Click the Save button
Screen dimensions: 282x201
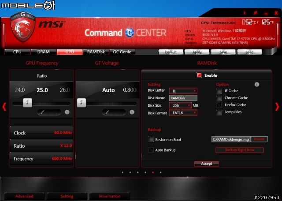tap(223, 52)
